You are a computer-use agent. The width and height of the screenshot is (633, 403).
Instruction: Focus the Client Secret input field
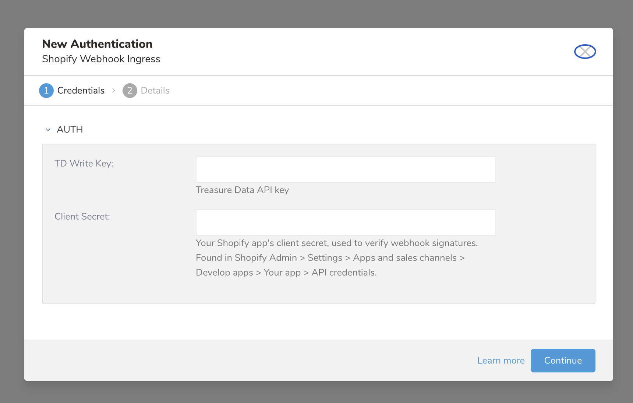(346, 222)
